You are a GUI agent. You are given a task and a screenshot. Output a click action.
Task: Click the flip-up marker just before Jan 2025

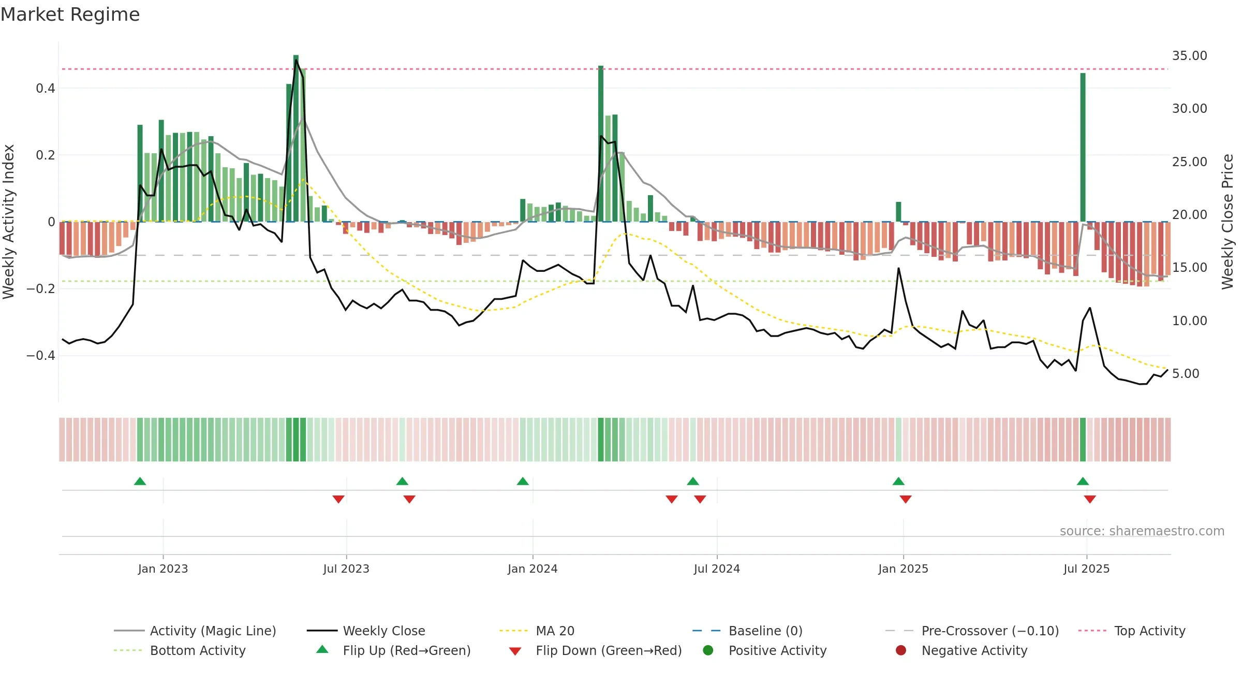pos(898,482)
